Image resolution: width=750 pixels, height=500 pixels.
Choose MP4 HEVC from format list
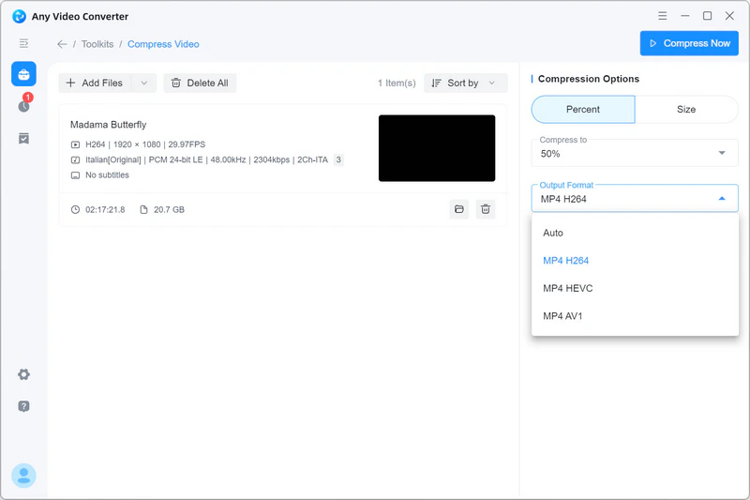tap(568, 288)
